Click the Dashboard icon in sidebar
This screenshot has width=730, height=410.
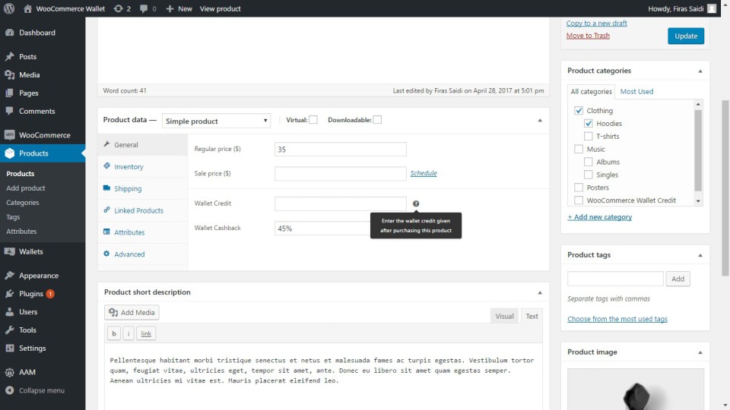pos(9,33)
